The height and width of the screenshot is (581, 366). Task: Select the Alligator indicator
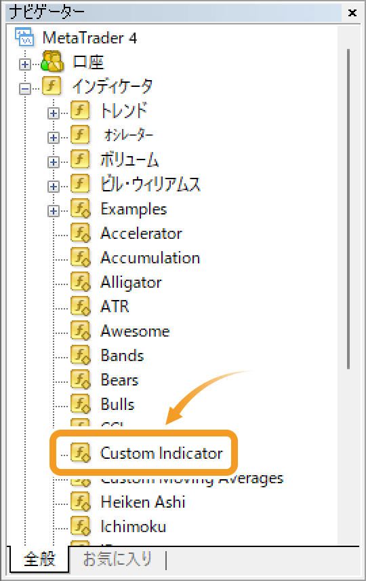tap(131, 283)
